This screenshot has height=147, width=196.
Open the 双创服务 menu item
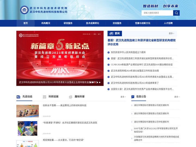click(117, 23)
